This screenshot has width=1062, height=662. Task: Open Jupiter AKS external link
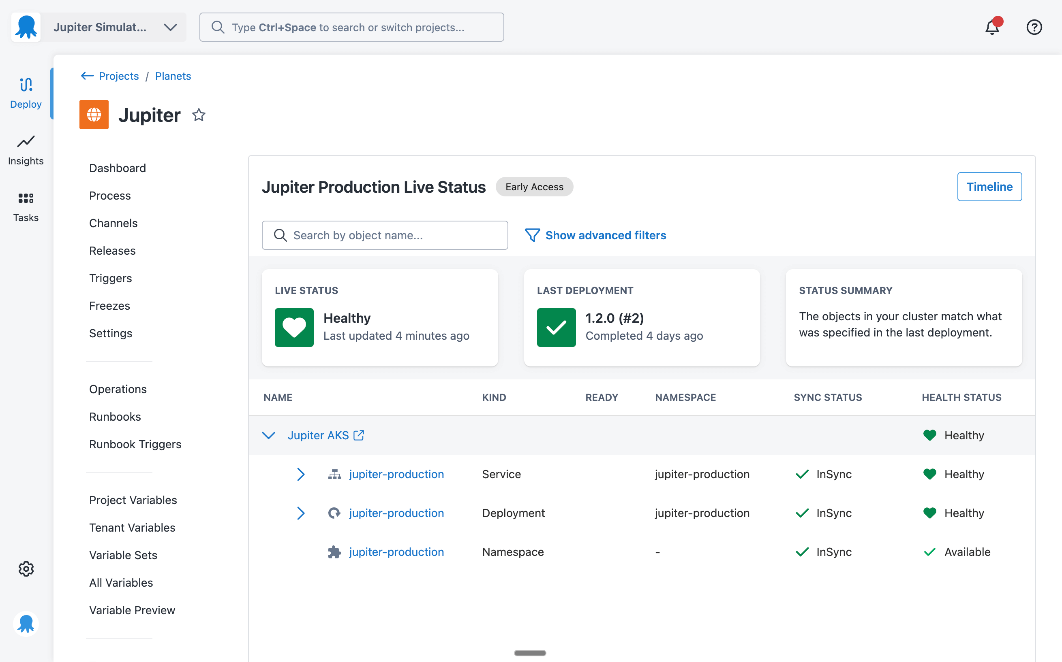(x=359, y=435)
